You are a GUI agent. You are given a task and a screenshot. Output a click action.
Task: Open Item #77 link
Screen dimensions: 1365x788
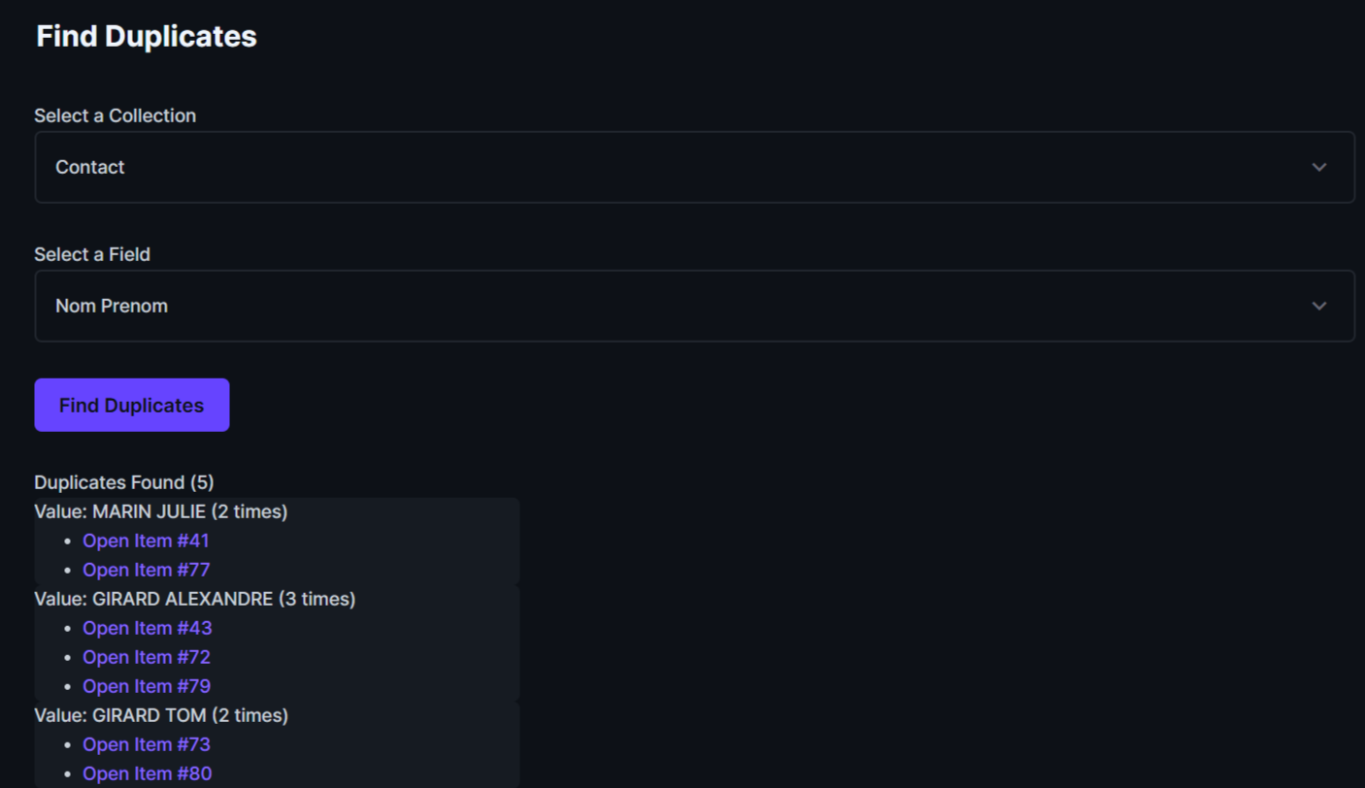tap(146, 570)
